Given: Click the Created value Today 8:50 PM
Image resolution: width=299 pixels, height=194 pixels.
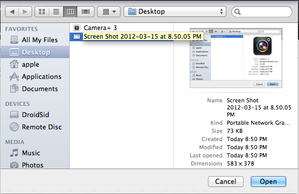Looking at the screenshot, I should (x=247, y=139).
